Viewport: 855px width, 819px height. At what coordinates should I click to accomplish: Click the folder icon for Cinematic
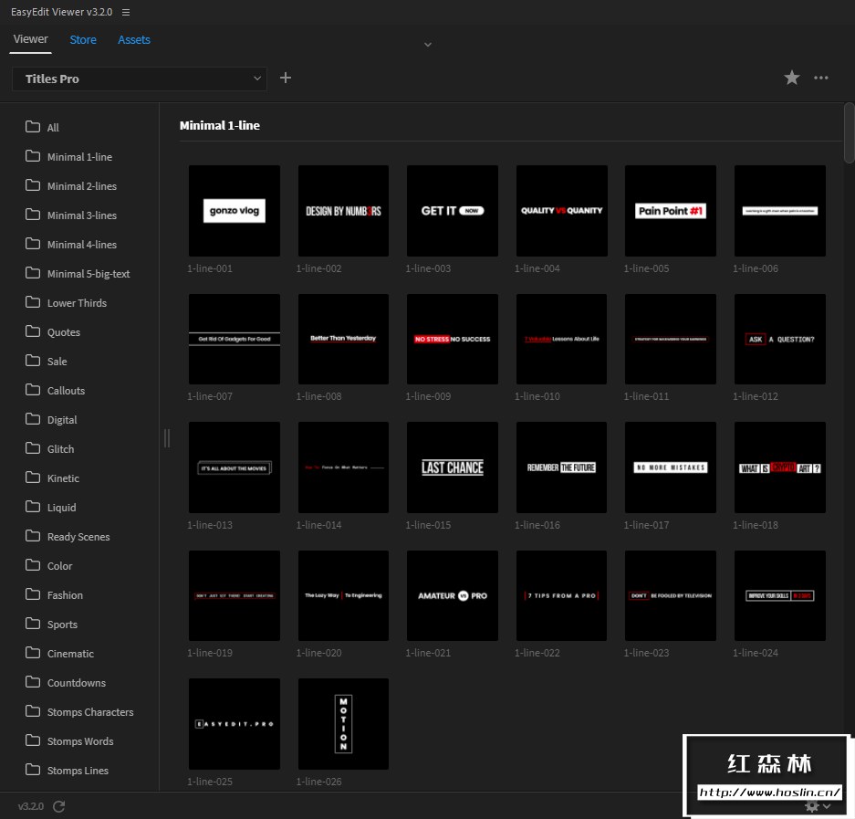33,653
